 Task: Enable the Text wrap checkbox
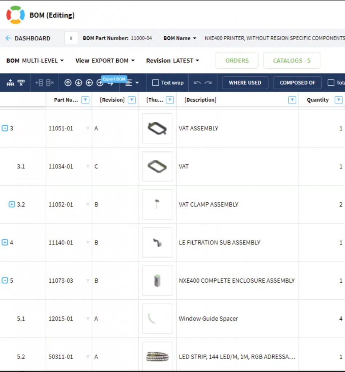[x=156, y=83]
